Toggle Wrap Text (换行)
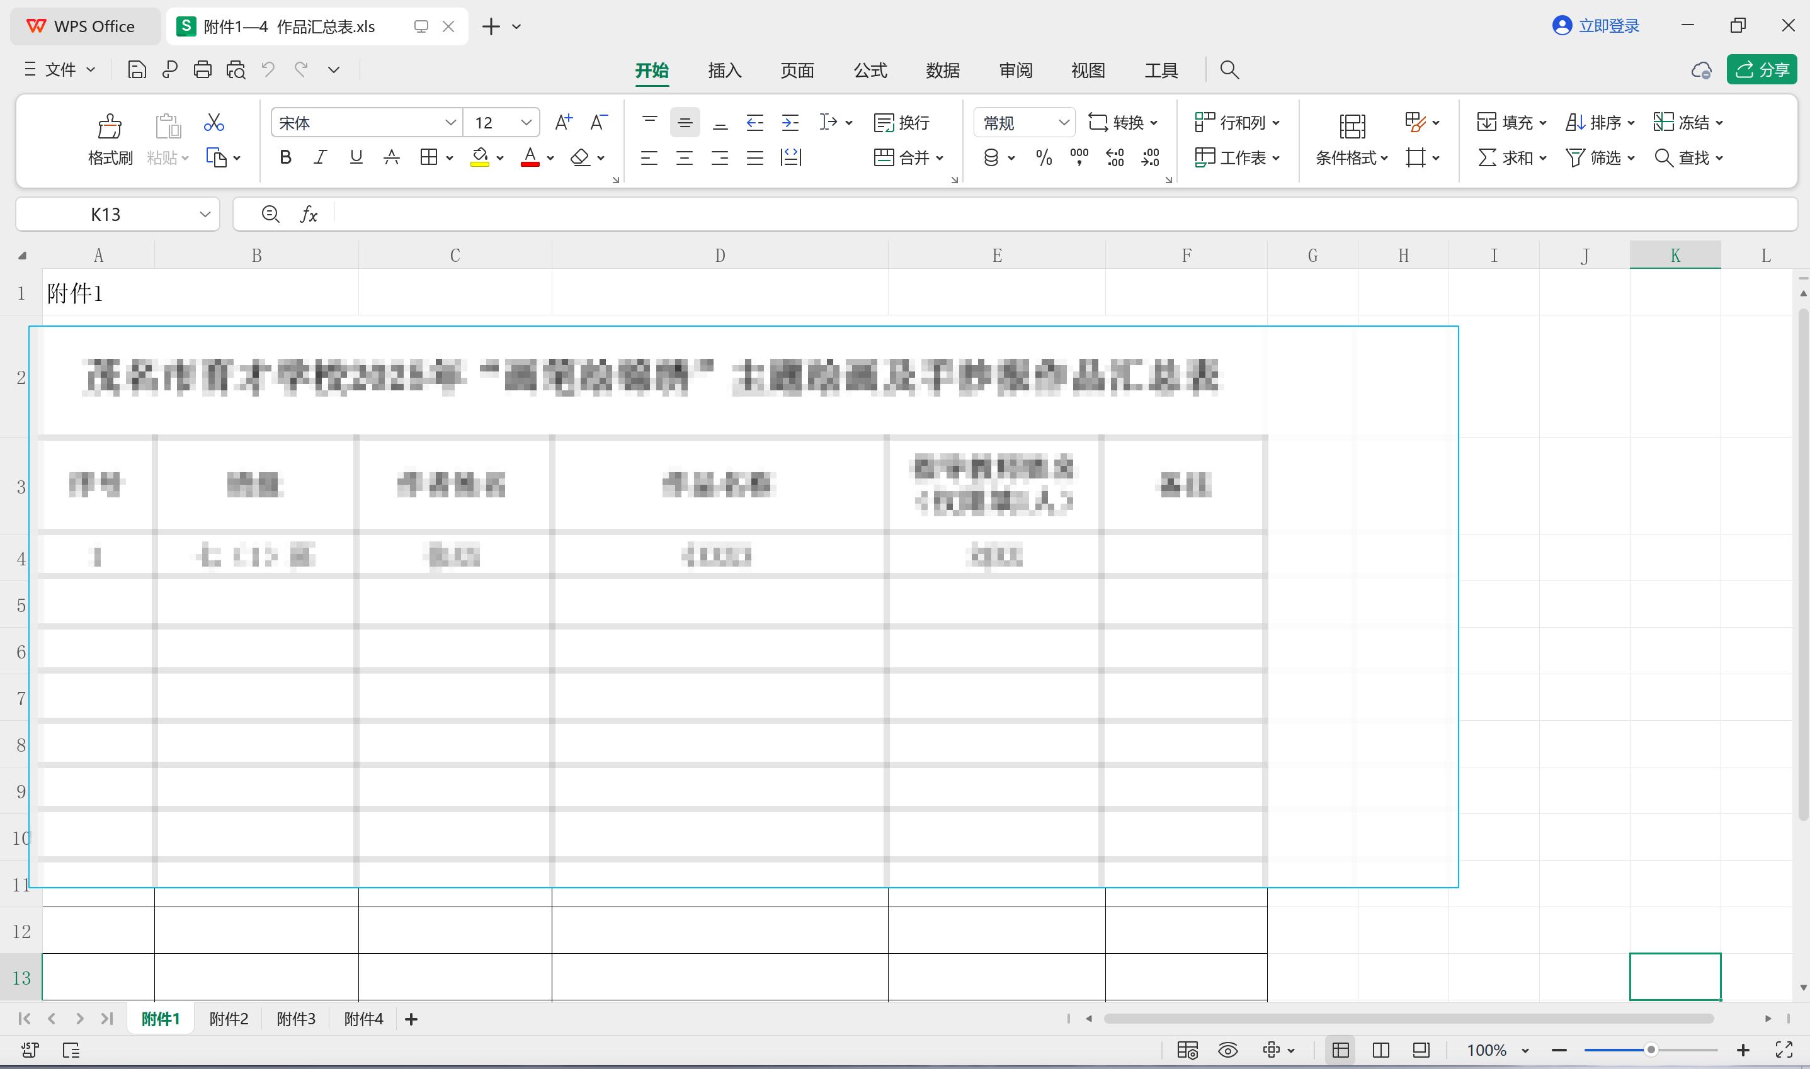This screenshot has width=1810, height=1069. (901, 123)
